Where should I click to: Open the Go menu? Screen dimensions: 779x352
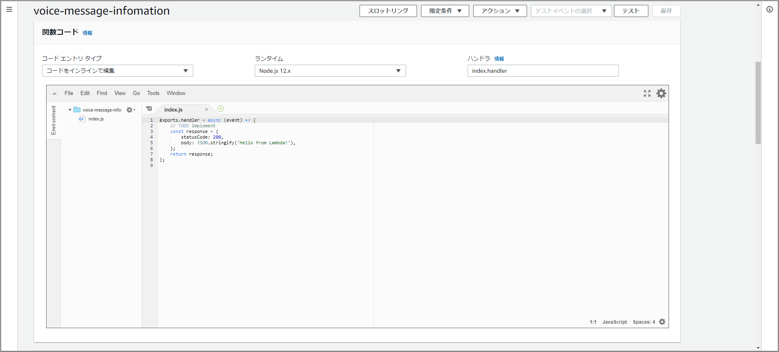[x=137, y=93]
